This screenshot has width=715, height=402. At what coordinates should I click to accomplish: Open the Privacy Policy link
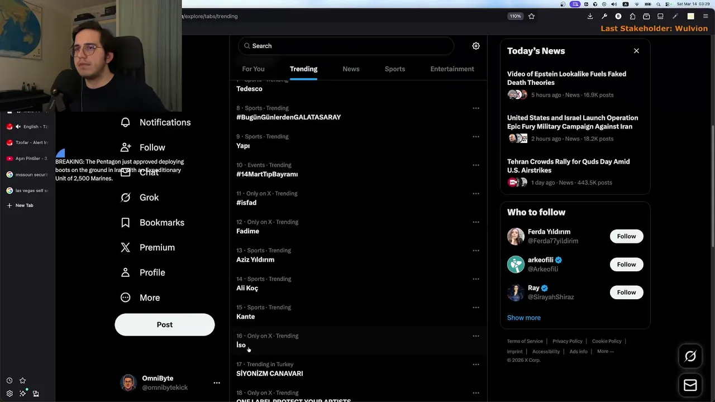tap(568, 341)
